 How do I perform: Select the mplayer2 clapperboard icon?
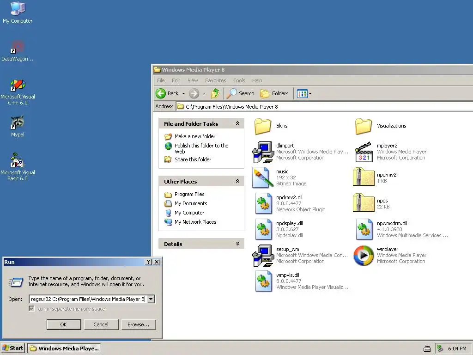coord(364,152)
